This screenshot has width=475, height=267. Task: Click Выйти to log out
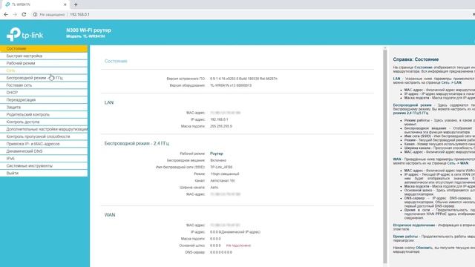[x=44, y=173]
